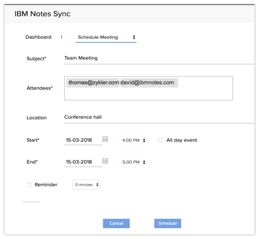The height and width of the screenshot is (239, 259).
Task: Enable the All day event checkbox
Action: 161,141
